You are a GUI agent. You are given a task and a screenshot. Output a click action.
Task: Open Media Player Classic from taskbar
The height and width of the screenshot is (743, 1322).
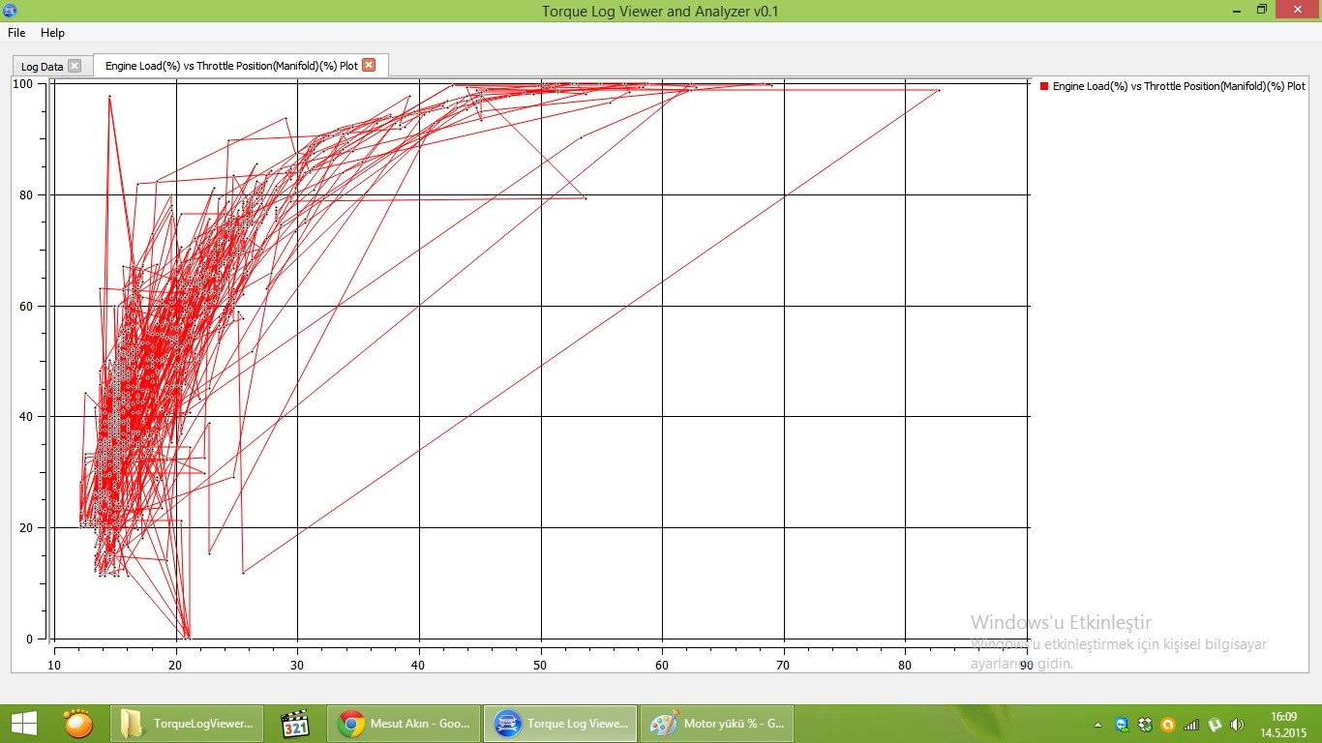point(294,724)
